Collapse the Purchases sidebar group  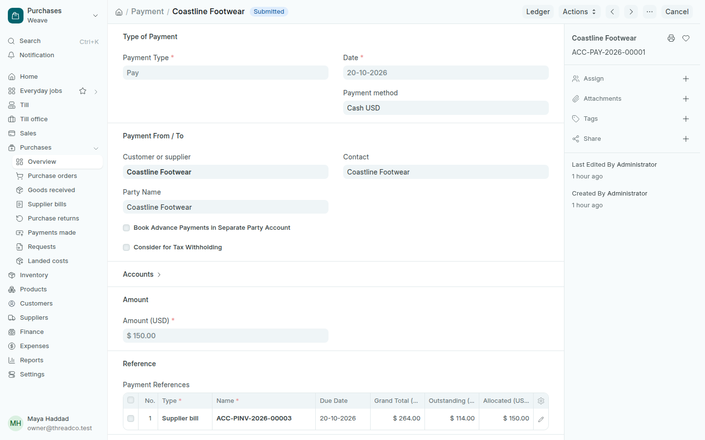tap(96, 148)
